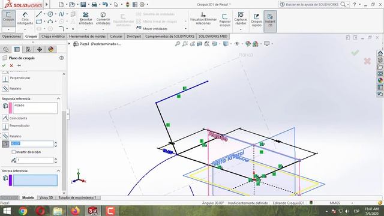Click Convertir entidades tool

click(x=103, y=19)
